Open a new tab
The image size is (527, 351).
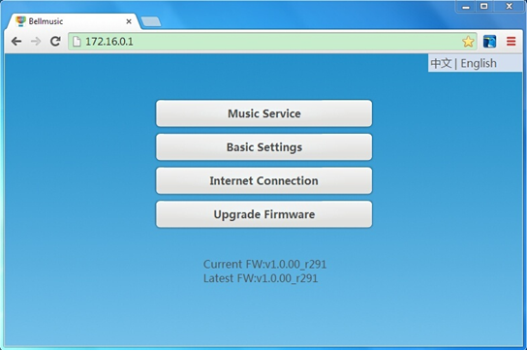tap(151, 21)
